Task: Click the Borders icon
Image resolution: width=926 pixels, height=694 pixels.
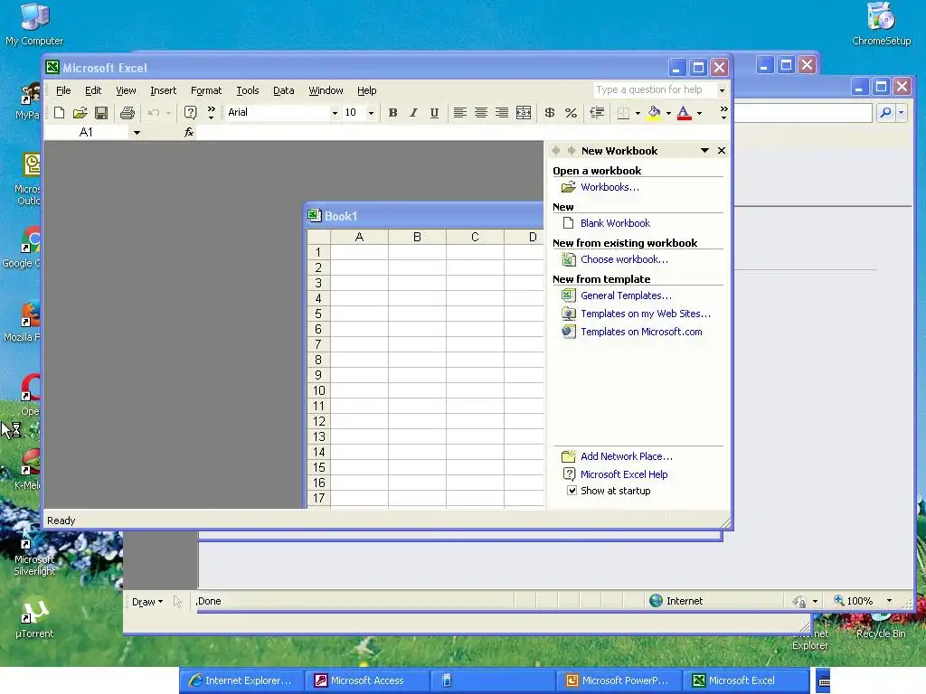Action: click(x=623, y=113)
